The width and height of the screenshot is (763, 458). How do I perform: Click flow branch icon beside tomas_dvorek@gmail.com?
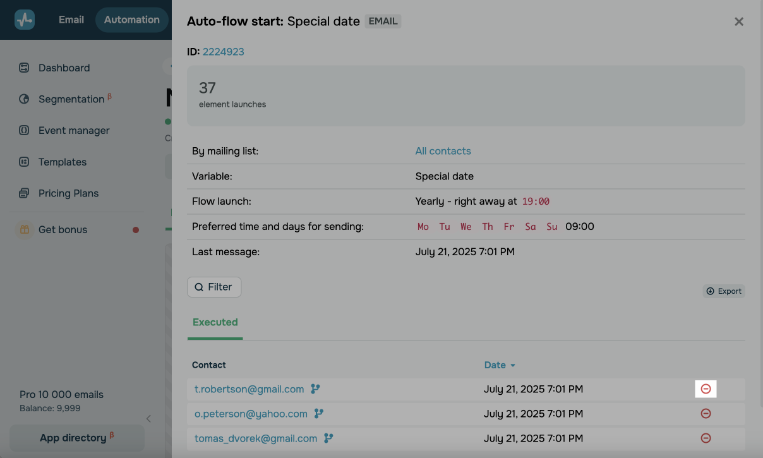[x=328, y=438]
